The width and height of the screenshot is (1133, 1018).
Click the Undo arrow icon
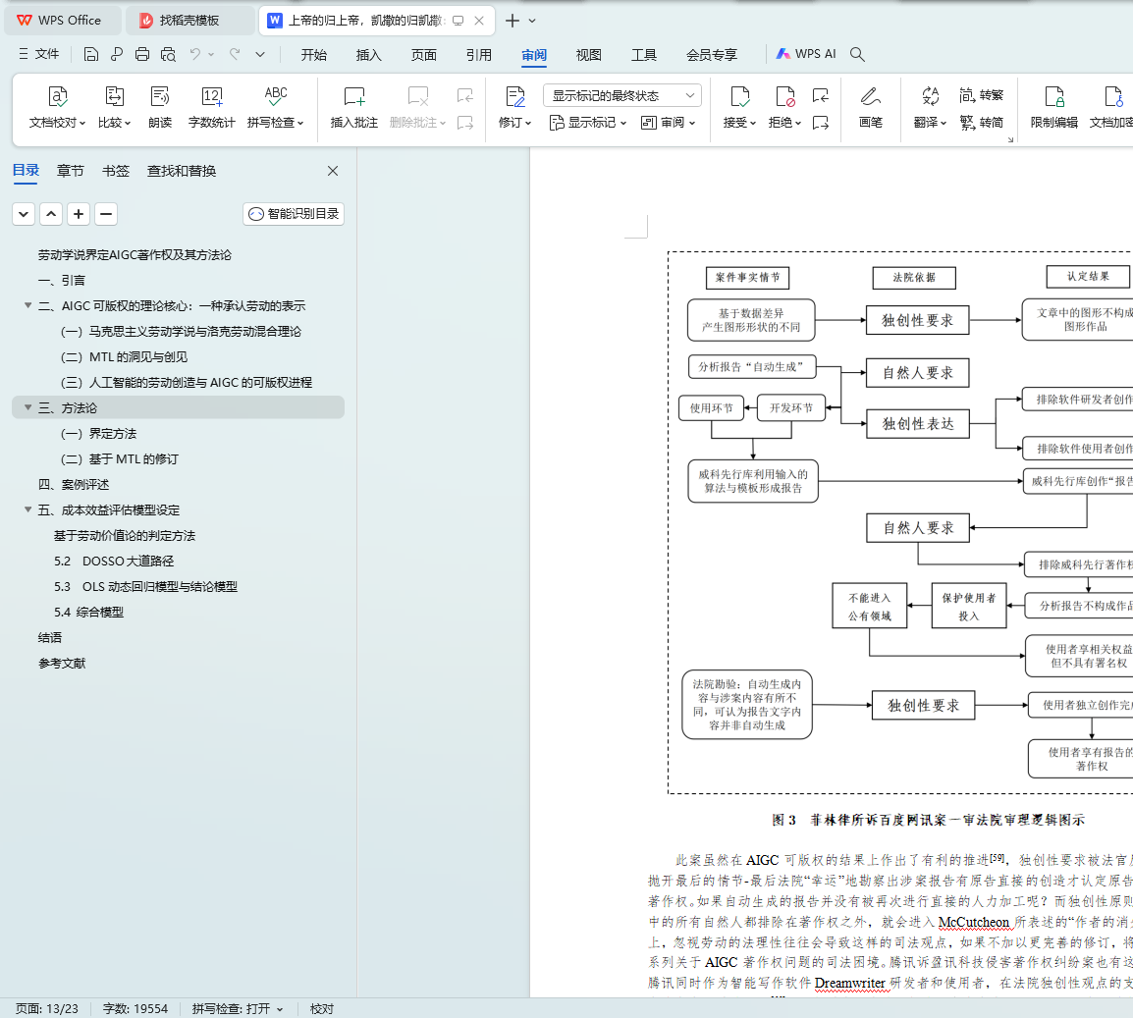195,54
